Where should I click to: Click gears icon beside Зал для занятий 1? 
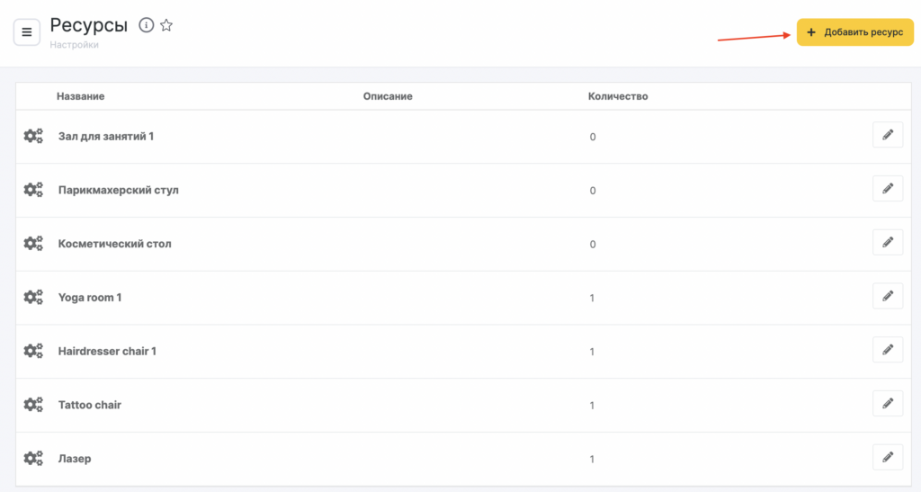coord(33,136)
